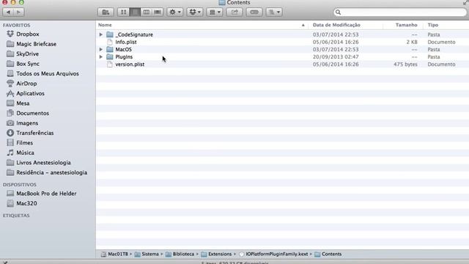
Task: Jump to Sistema in the path bar
Action: click(147, 254)
